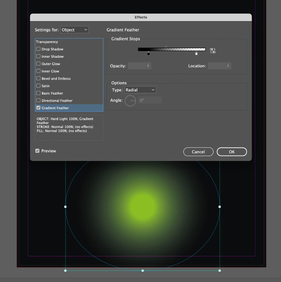This screenshot has height=282, width=281.
Task: Click the left middle selection handle
Action: [66, 207]
